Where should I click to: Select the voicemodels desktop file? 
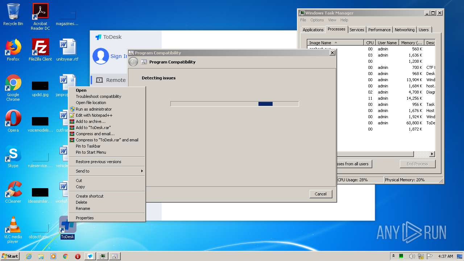point(40,123)
